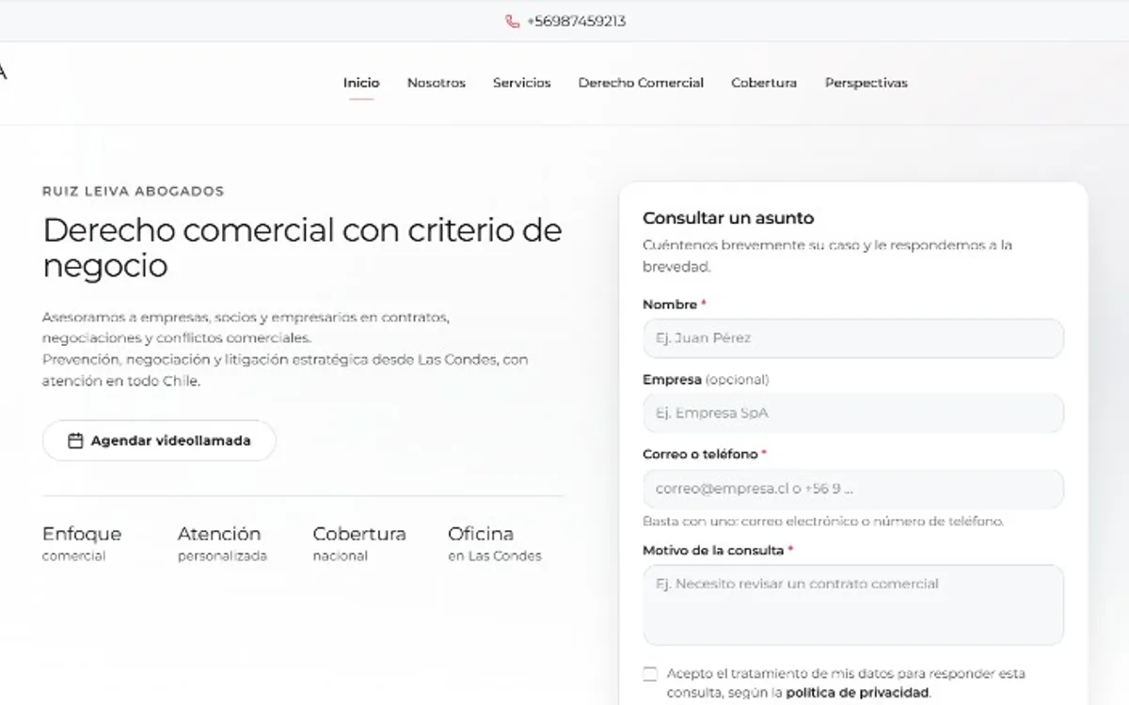This screenshot has width=1129, height=705.
Task: Go to the Nosotros page
Action: point(437,83)
